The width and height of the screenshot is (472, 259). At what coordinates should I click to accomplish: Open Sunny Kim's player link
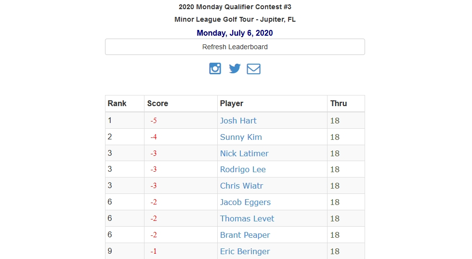pos(241,137)
